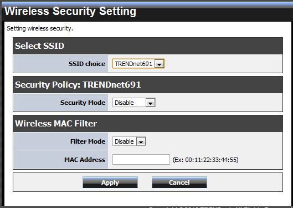The width and height of the screenshot is (293, 208).
Task: Cancel the wireless security changes
Action: pos(179,182)
